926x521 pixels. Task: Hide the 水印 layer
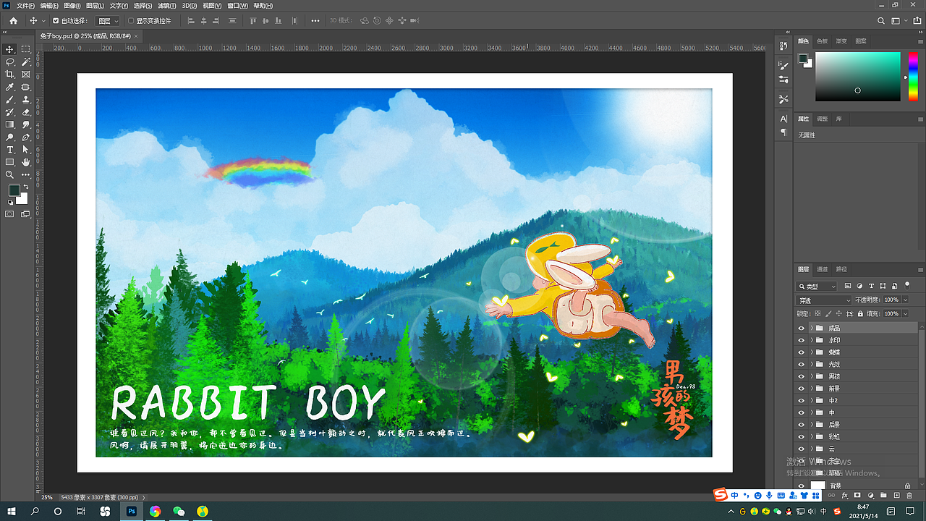(x=802, y=340)
